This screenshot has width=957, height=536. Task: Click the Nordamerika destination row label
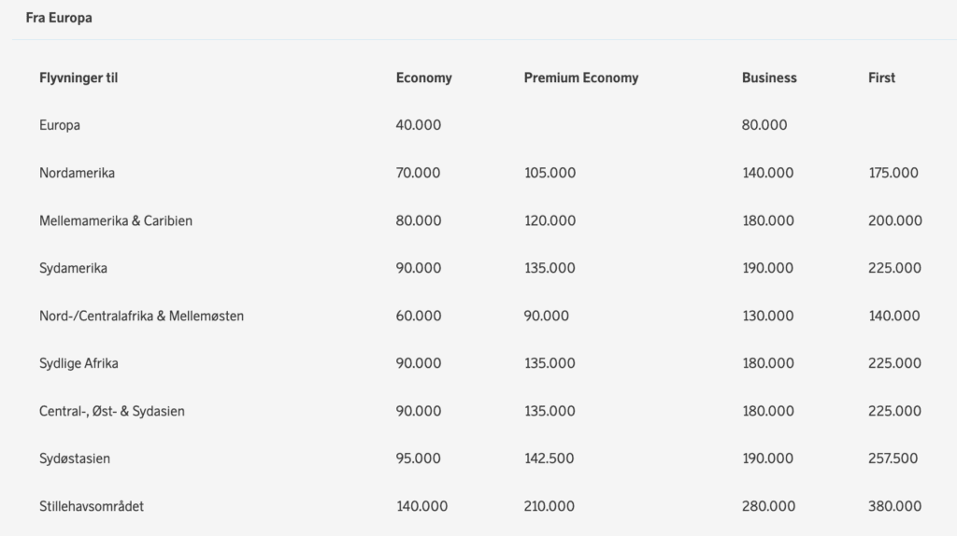78,173
